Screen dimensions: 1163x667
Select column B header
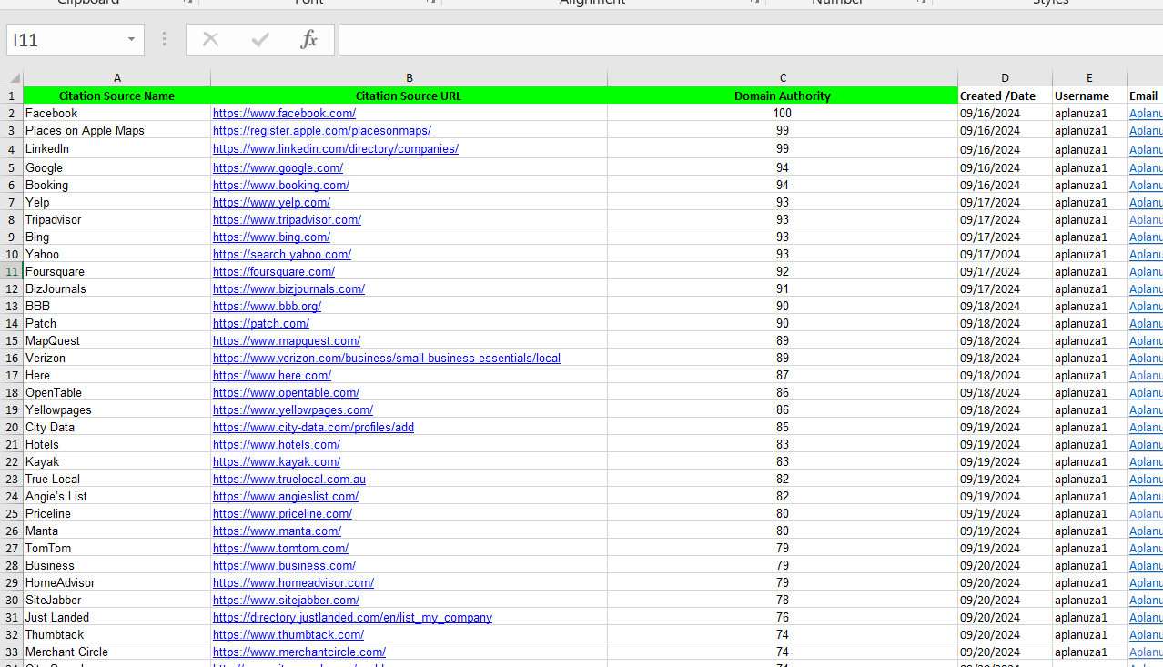410,78
